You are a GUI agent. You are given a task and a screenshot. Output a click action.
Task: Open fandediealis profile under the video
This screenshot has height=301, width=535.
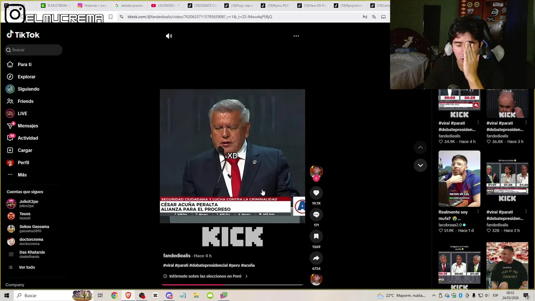pos(177,255)
